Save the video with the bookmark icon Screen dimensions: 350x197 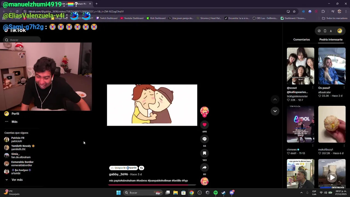tap(204, 153)
